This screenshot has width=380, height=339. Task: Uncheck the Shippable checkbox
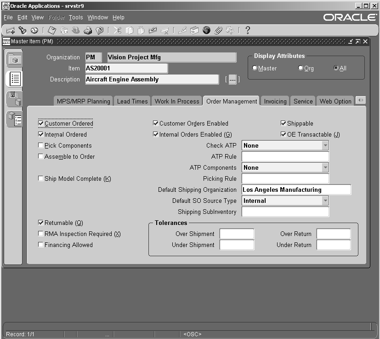coord(284,123)
